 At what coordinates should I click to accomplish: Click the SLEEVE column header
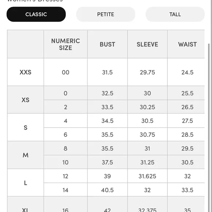[x=147, y=44]
